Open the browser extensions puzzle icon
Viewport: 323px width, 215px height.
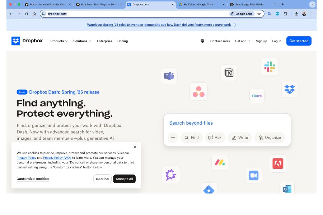[x=285, y=14]
